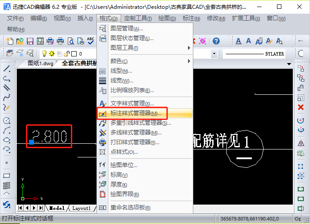
Task: Choose 图层管理 in Format menu
Action: coord(144,28)
